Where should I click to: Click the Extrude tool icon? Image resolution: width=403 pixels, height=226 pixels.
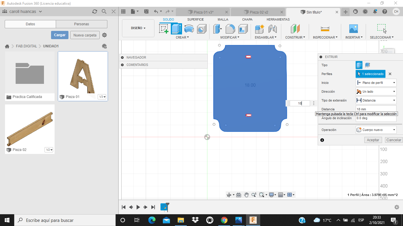coord(176,29)
